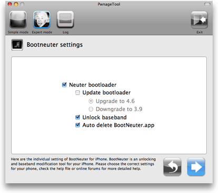
Task: Toggle Unlock baseband checkbox
Action: coord(77,117)
